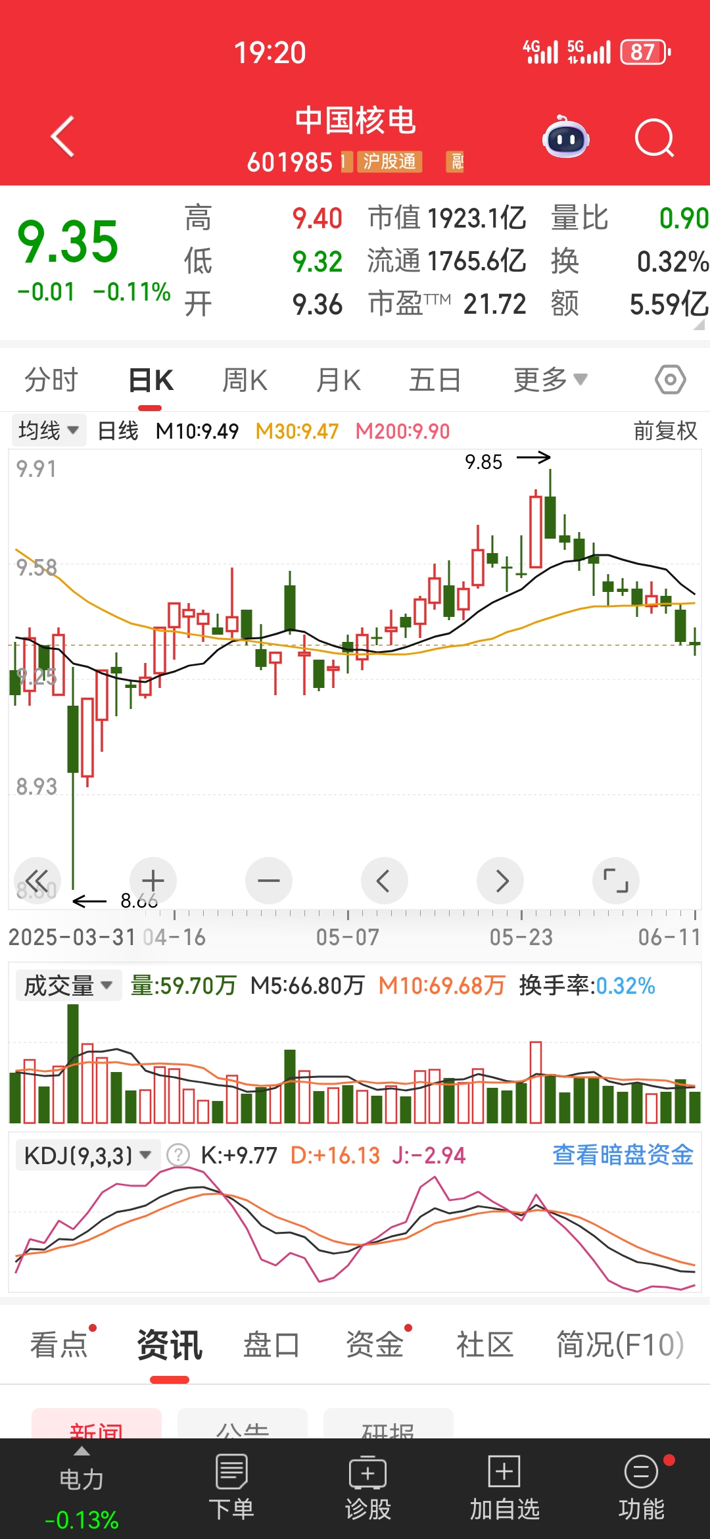Viewport: 710px width, 1539px height.
Task: Open the 成交量 indicator dropdown
Action: point(68,985)
